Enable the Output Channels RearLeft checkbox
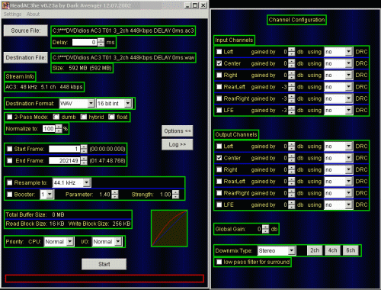Screen dimensions: 381x290 219,182
